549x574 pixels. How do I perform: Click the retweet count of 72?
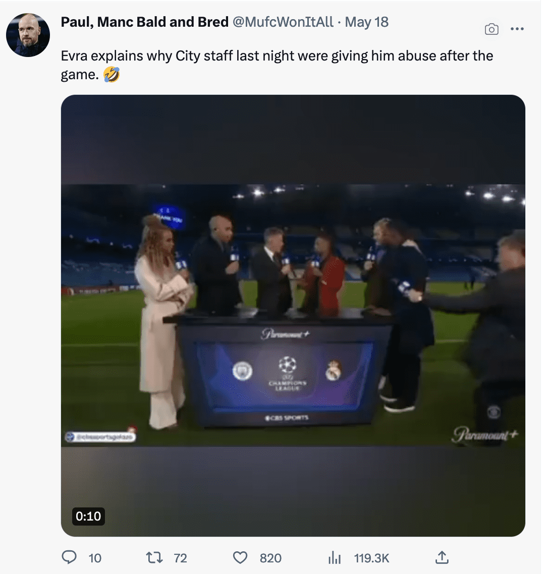(180, 558)
